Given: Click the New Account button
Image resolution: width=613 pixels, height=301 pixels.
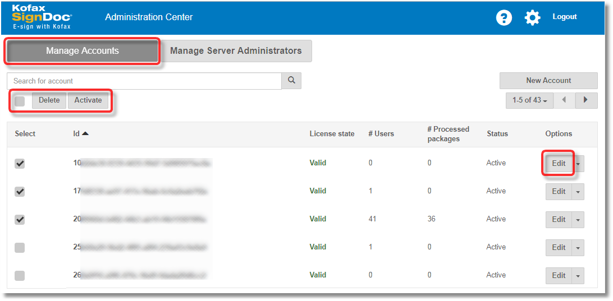Looking at the screenshot, I should [548, 81].
